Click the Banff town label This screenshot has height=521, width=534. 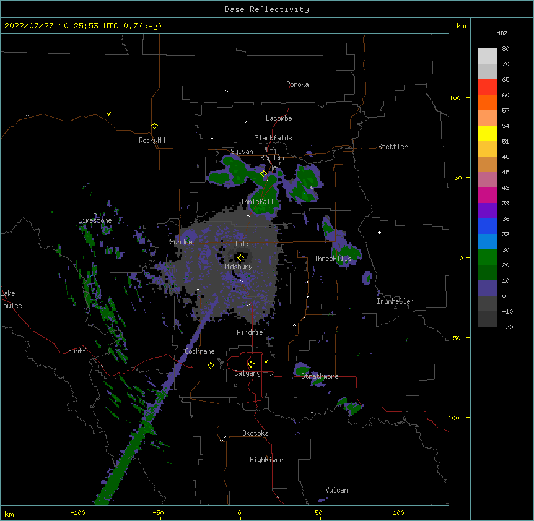click(77, 351)
